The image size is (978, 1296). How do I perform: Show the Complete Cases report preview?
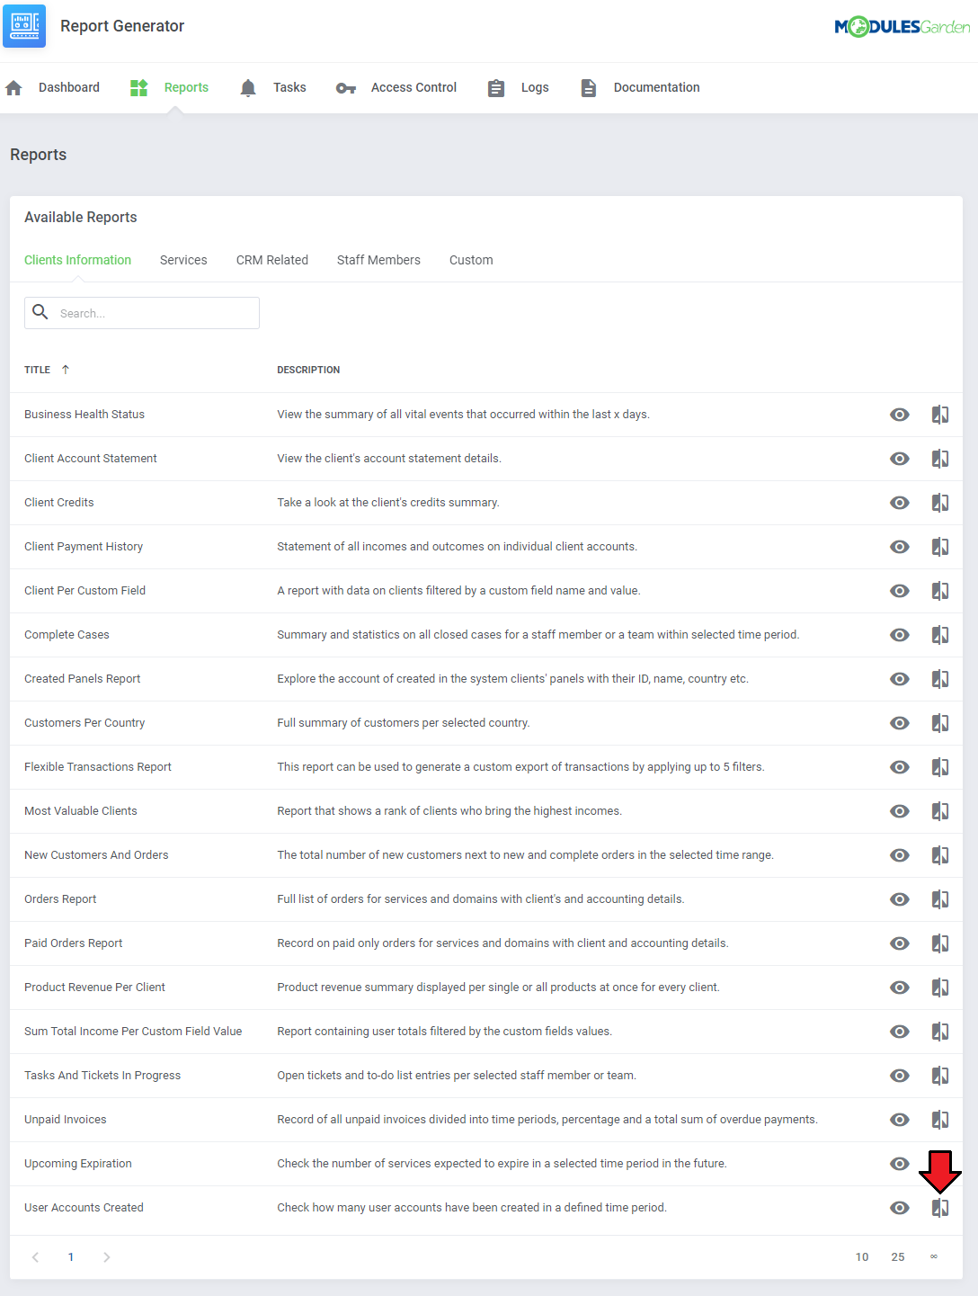click(900, 635)
